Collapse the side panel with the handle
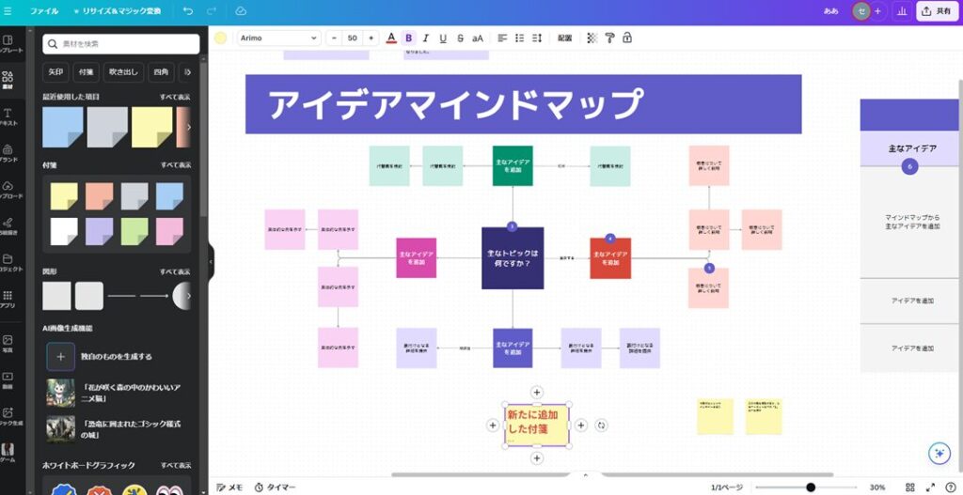The width and height of the screenshot is (963, 495). (211, 262)
